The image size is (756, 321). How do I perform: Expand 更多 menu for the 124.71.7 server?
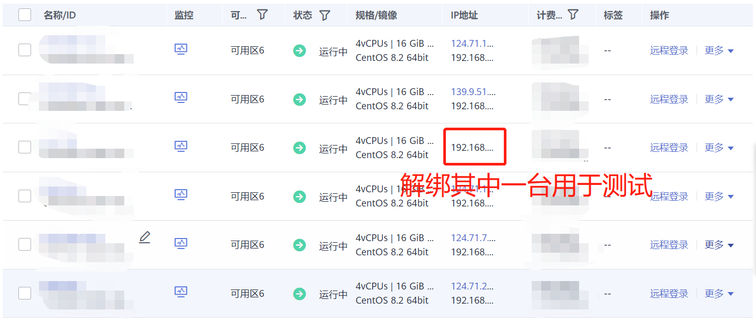(719, 245)
